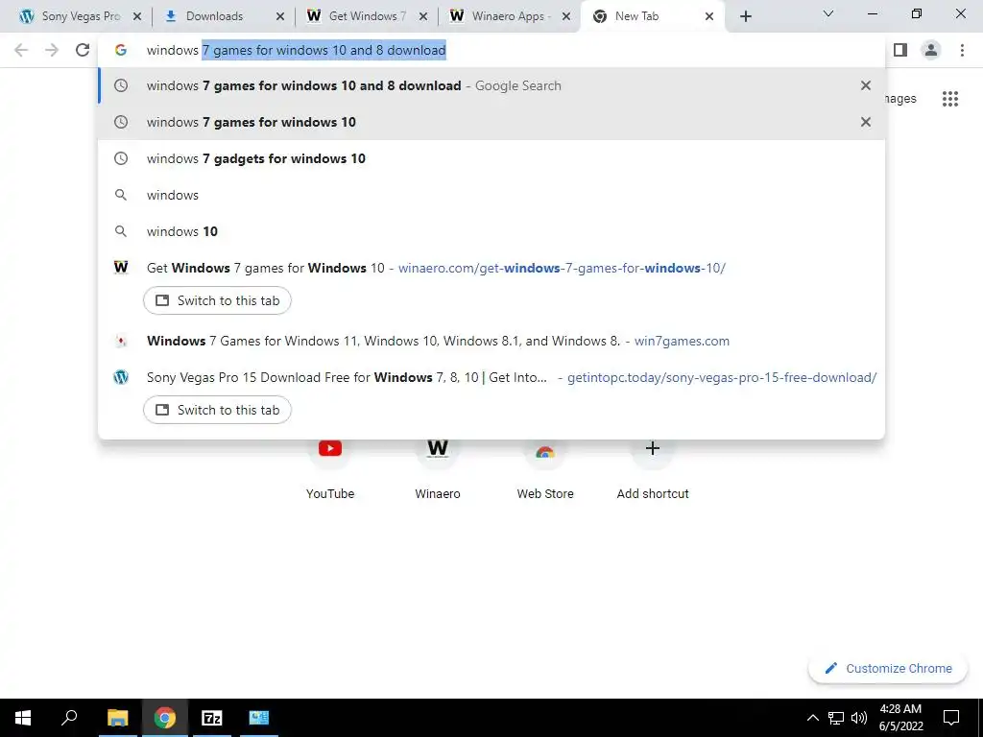Open the winaero.com Get Windows 7 games suggestion
This screenshot has width=983, height=737.
click(491, 268)
